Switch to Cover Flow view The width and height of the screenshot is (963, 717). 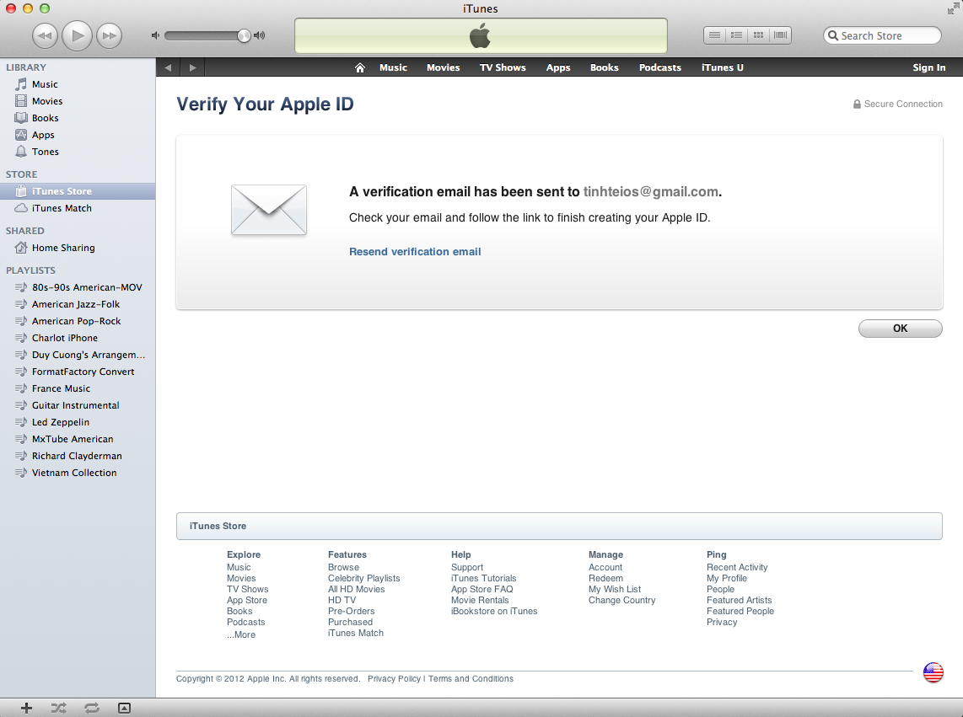(x=781, y=35)
